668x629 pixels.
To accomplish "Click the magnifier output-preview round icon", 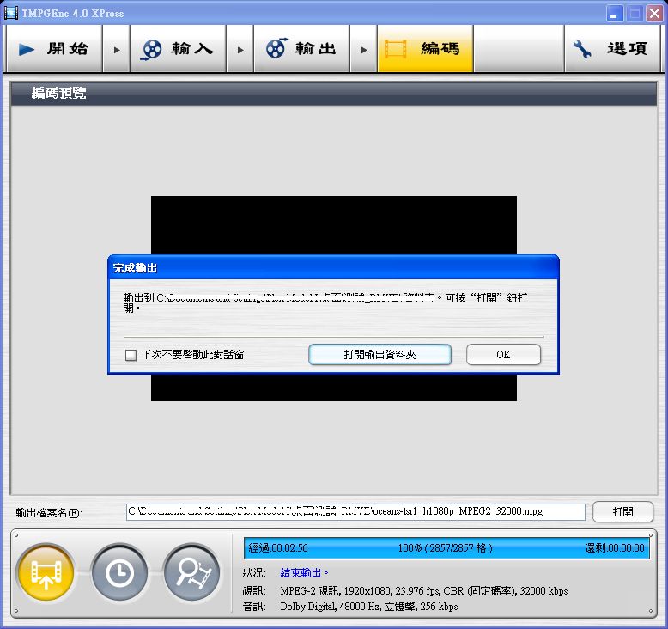I will pos(192,573).
